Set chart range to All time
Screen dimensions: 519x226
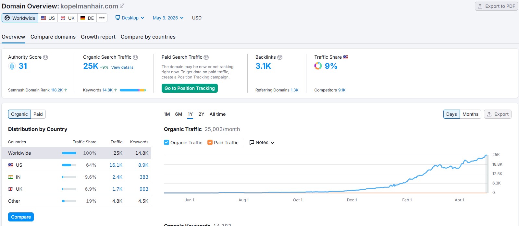tap(217, 114)
